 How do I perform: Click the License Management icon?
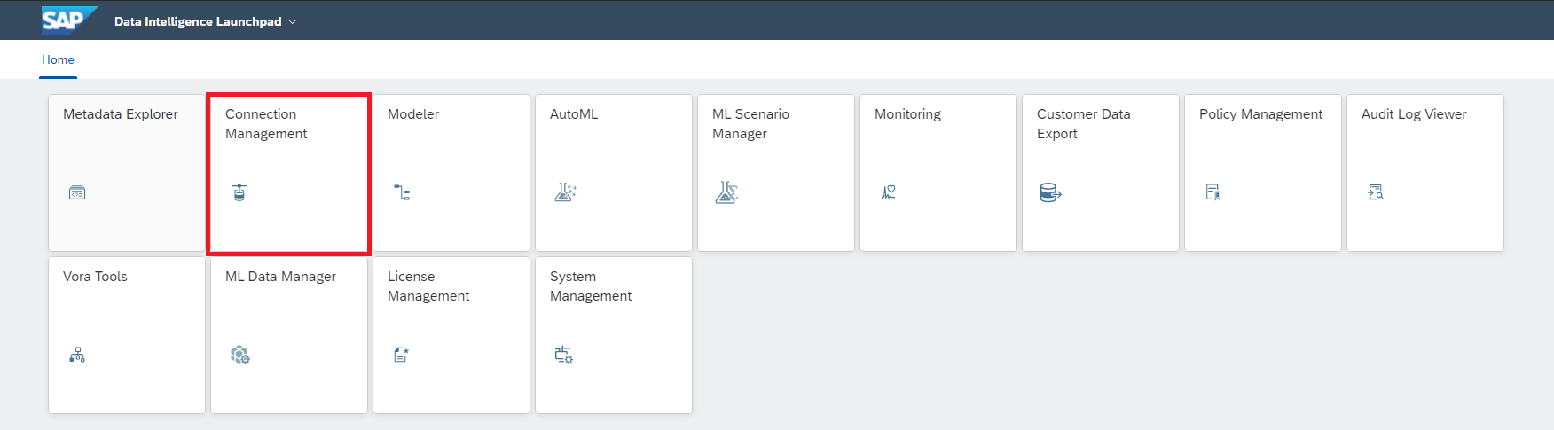coord(401,355)
